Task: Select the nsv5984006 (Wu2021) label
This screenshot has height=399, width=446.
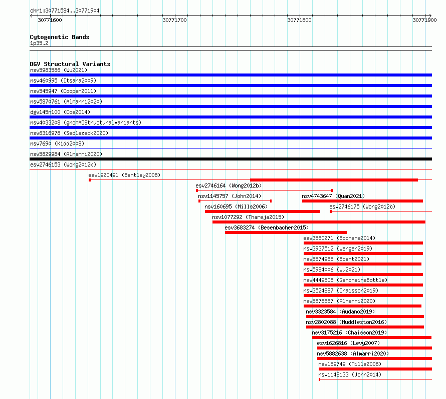Action: [332, 269]
